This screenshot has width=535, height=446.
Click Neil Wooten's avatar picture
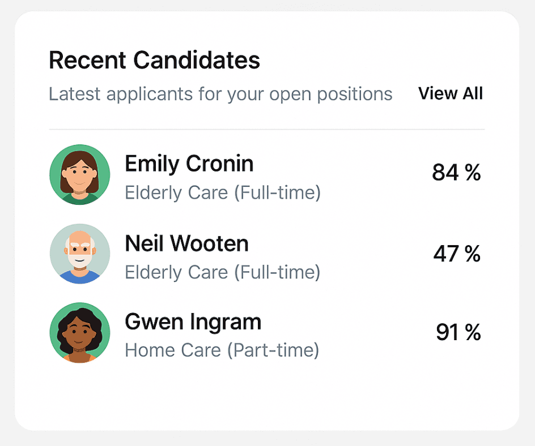(x=79, y=254)
